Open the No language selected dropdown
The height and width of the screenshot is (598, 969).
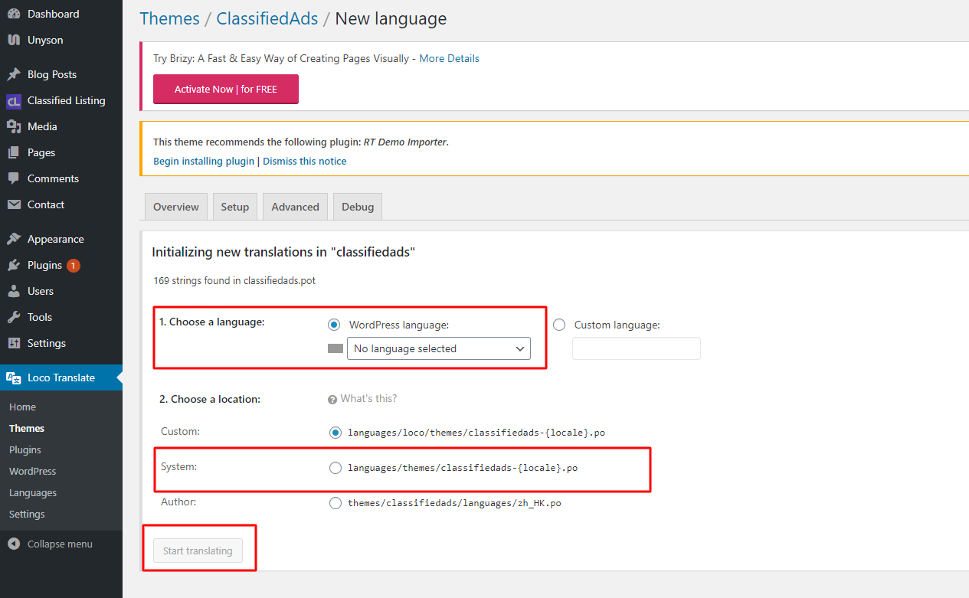(x=439, y=348)
